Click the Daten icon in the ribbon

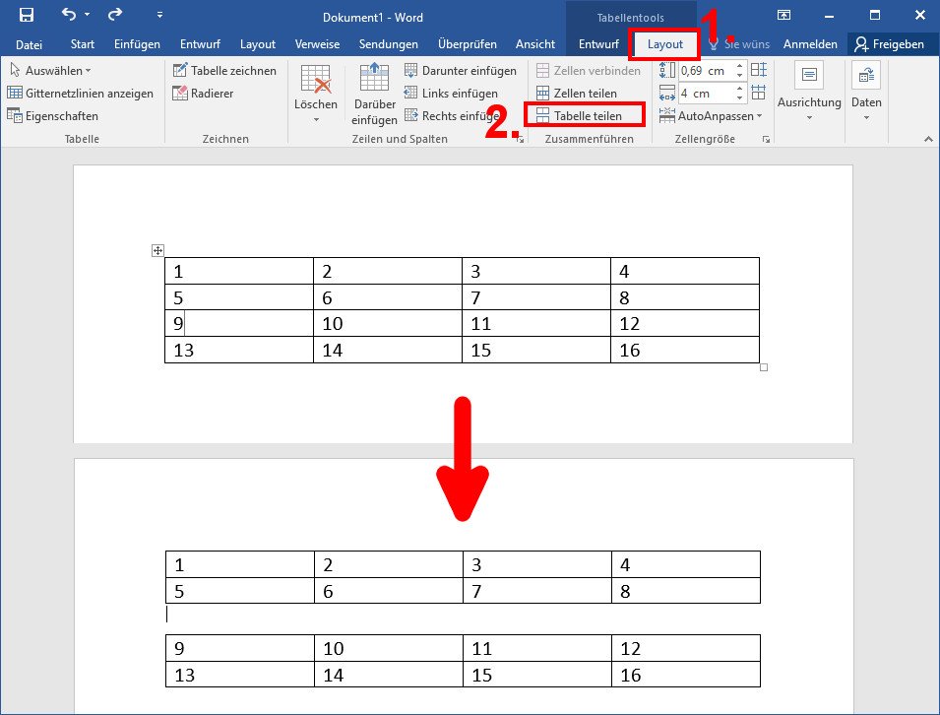865,89
